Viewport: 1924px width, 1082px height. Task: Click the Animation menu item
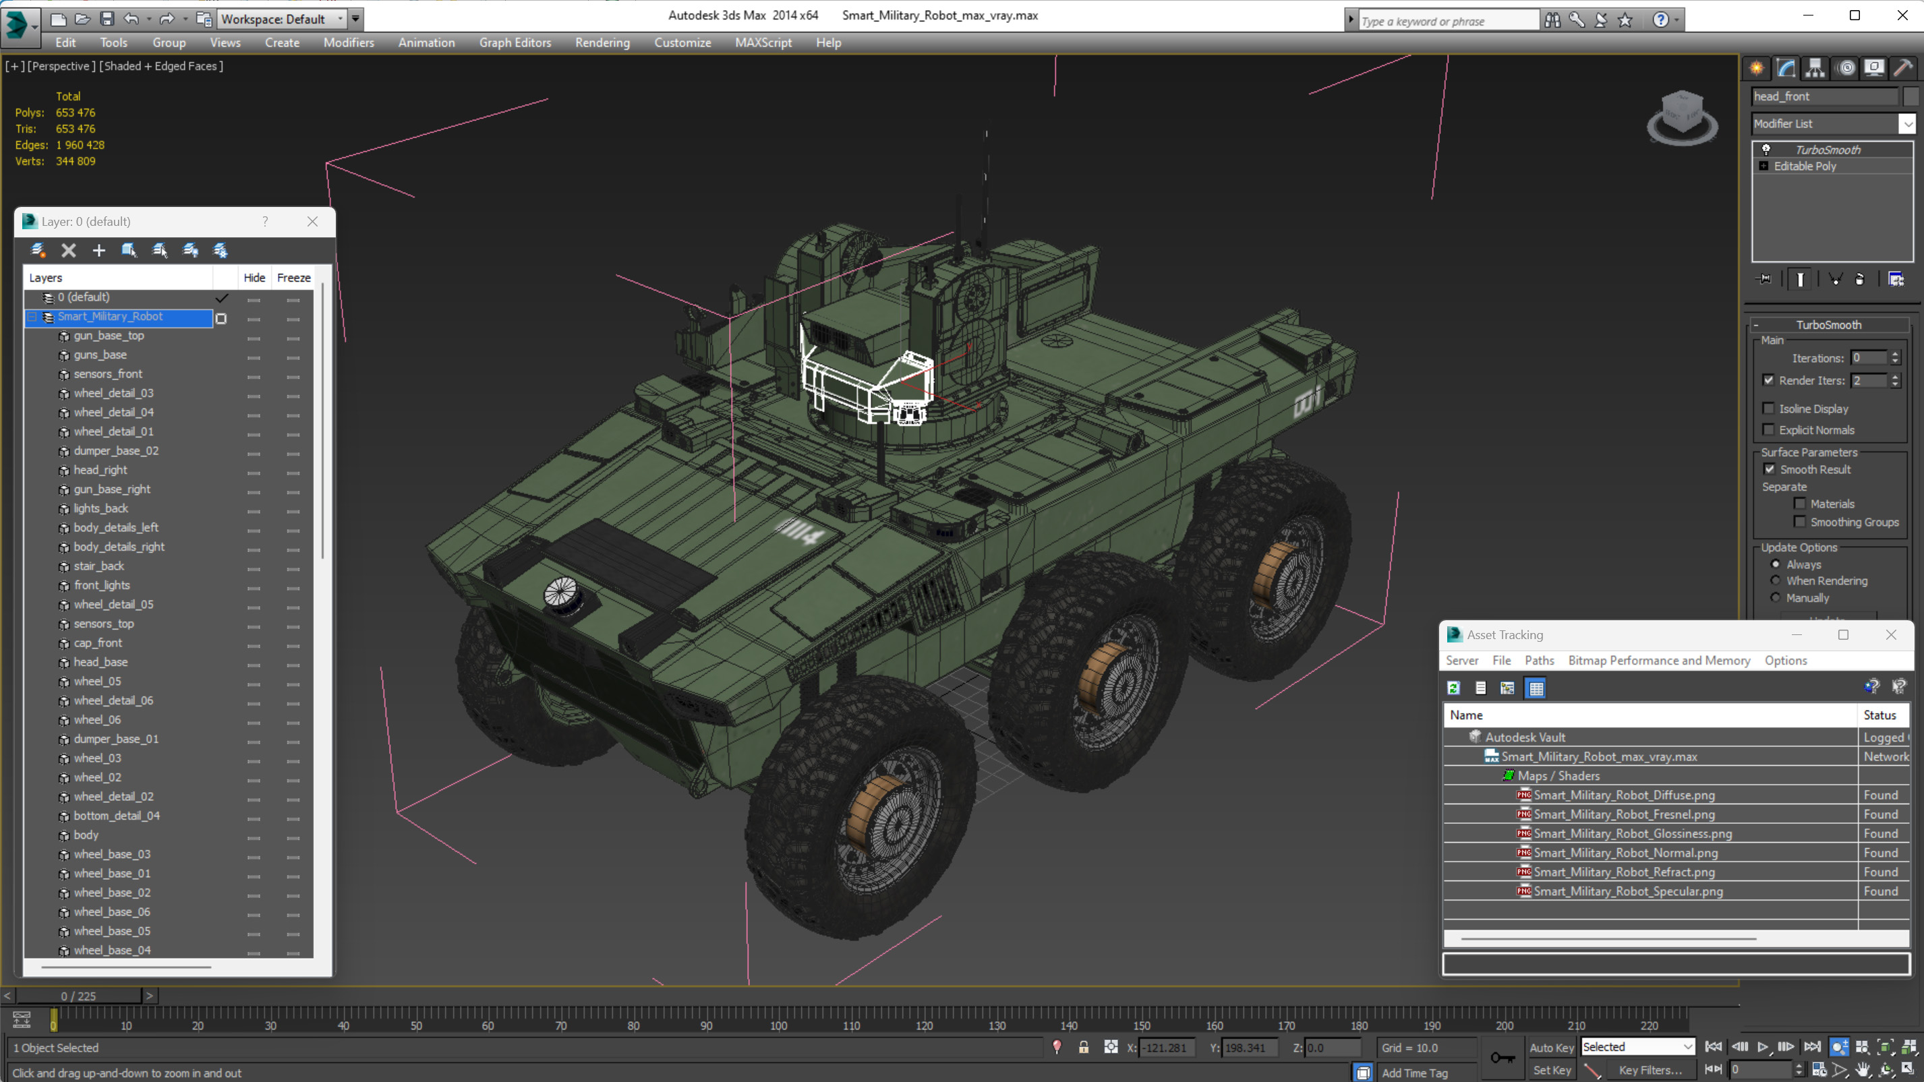pyautogui.click(x=426, y=42)
